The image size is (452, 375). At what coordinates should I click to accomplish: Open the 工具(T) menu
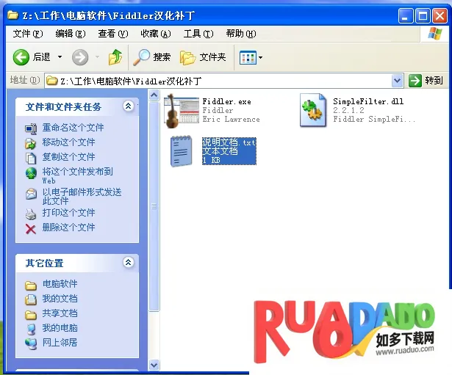(x=198, y=34)
